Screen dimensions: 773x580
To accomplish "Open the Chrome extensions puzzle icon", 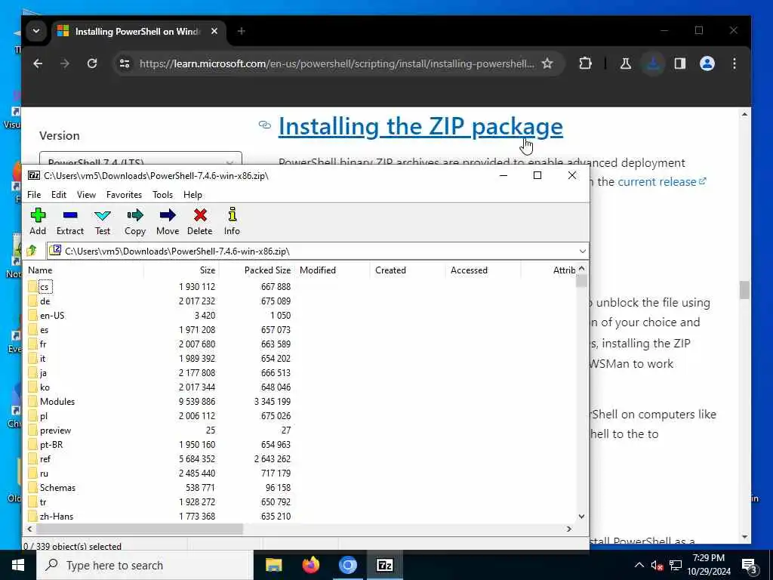I will click(x=585, y=63).
